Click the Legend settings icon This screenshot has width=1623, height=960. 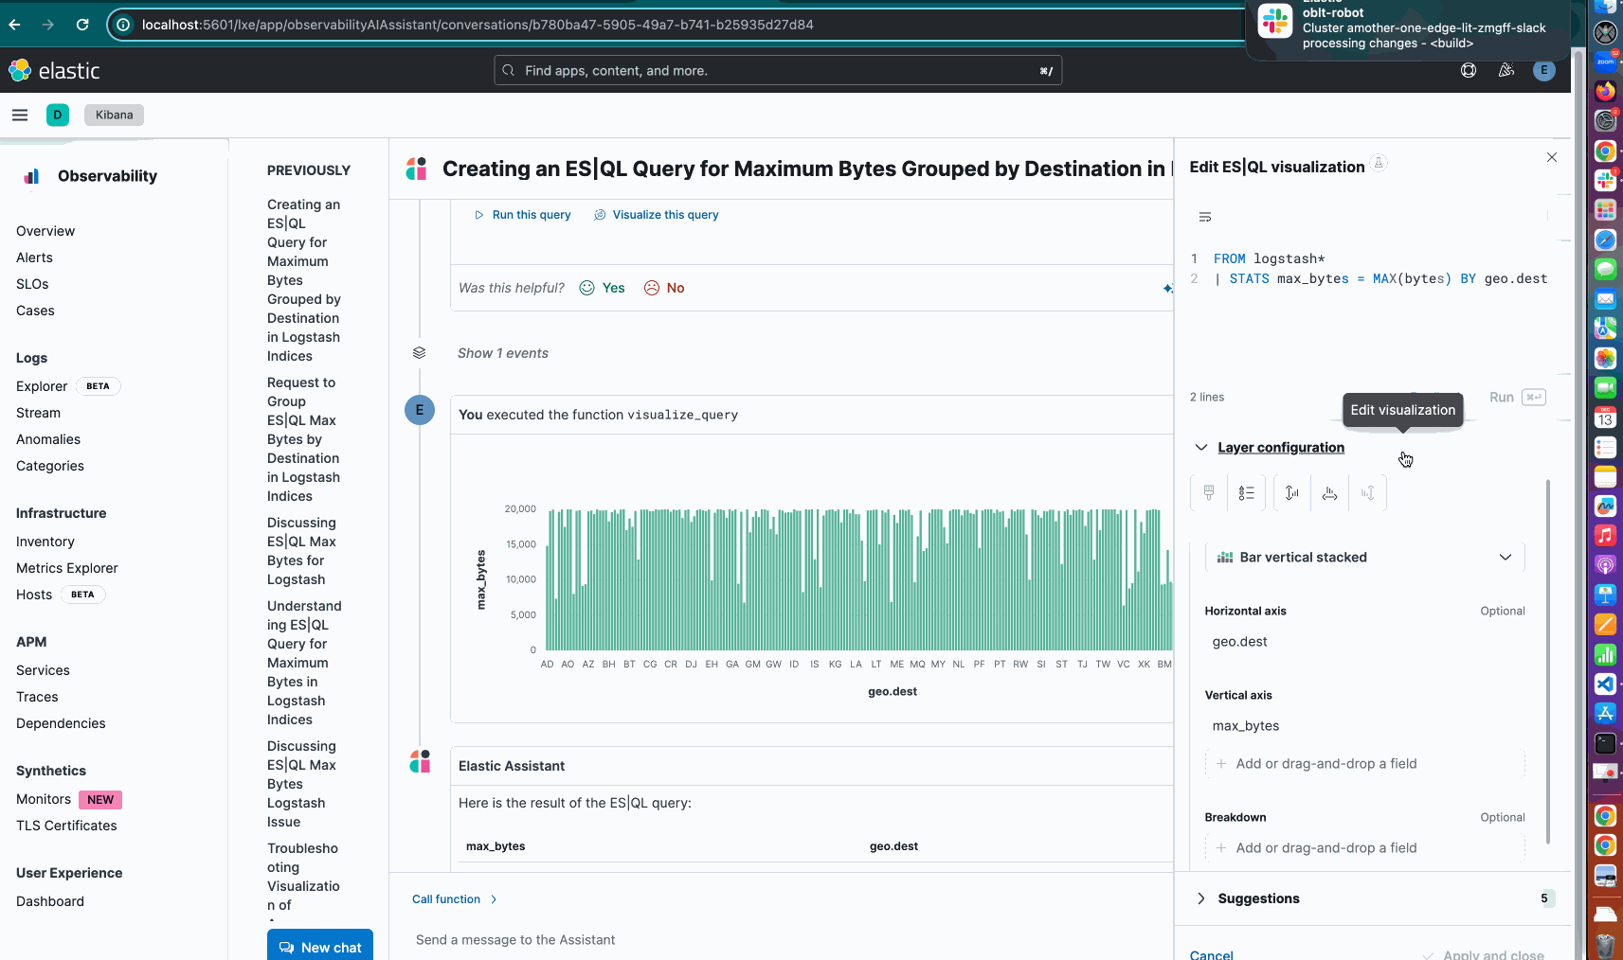[1247, 492]
